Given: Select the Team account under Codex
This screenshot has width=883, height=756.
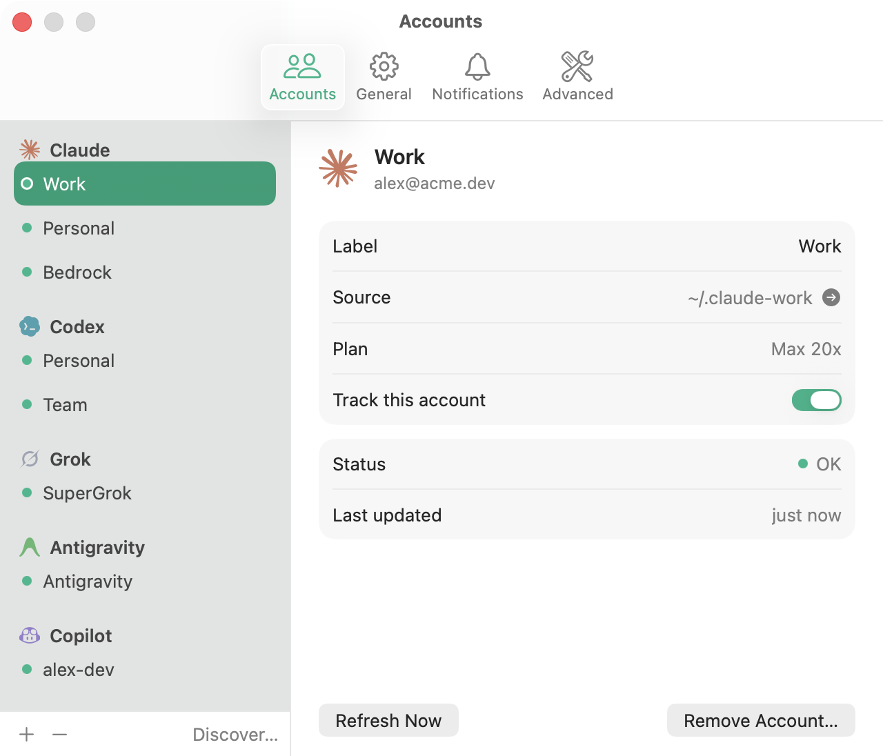Looking at the screenshot, I should [x=145, y=404].
